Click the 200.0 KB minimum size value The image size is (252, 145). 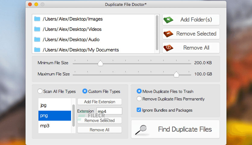203,63
